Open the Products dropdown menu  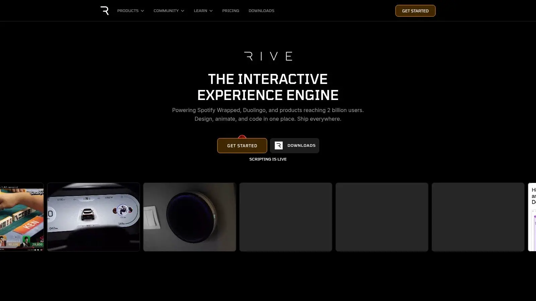131,11
